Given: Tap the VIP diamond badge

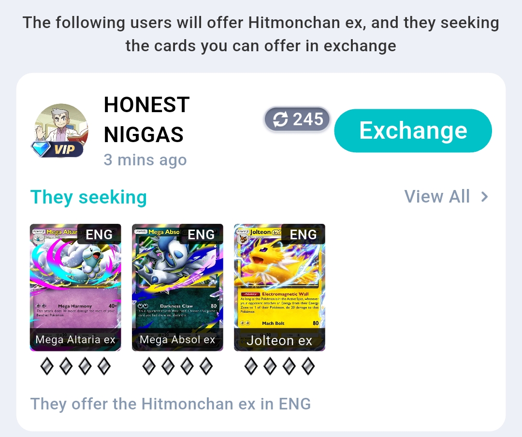Looking at the screenshot, I should point(57,149).
